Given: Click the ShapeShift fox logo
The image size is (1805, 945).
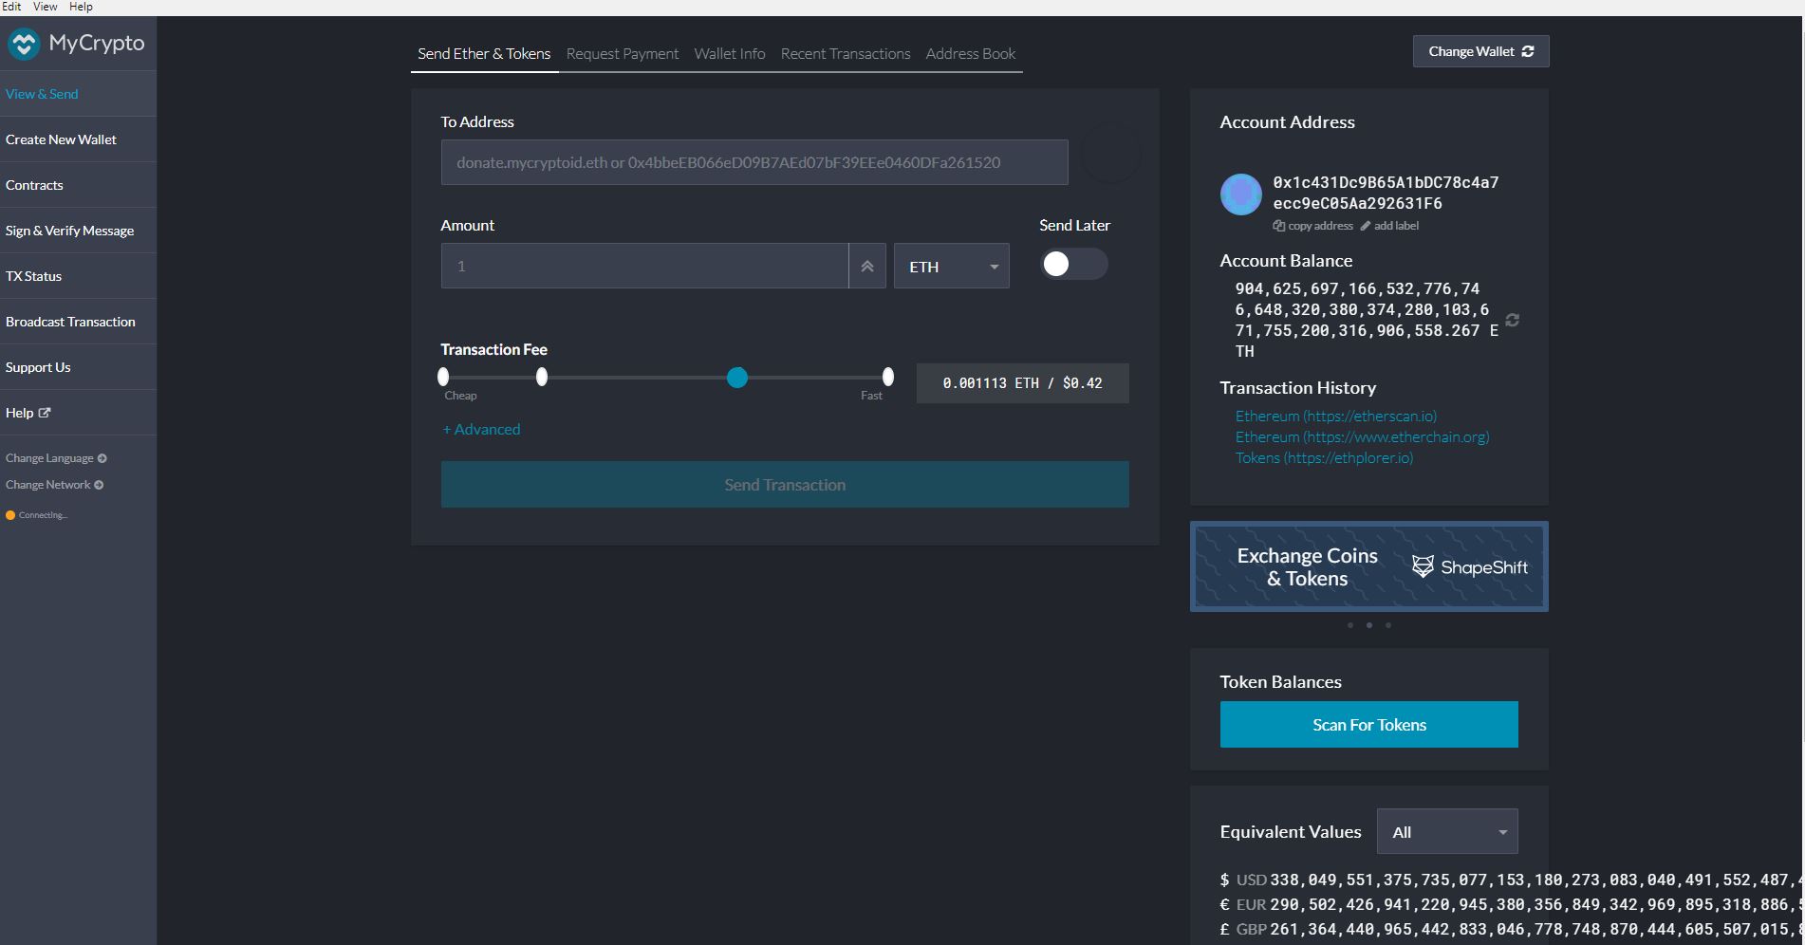Looking at the screenshot, I should (x=1423, y=566).
